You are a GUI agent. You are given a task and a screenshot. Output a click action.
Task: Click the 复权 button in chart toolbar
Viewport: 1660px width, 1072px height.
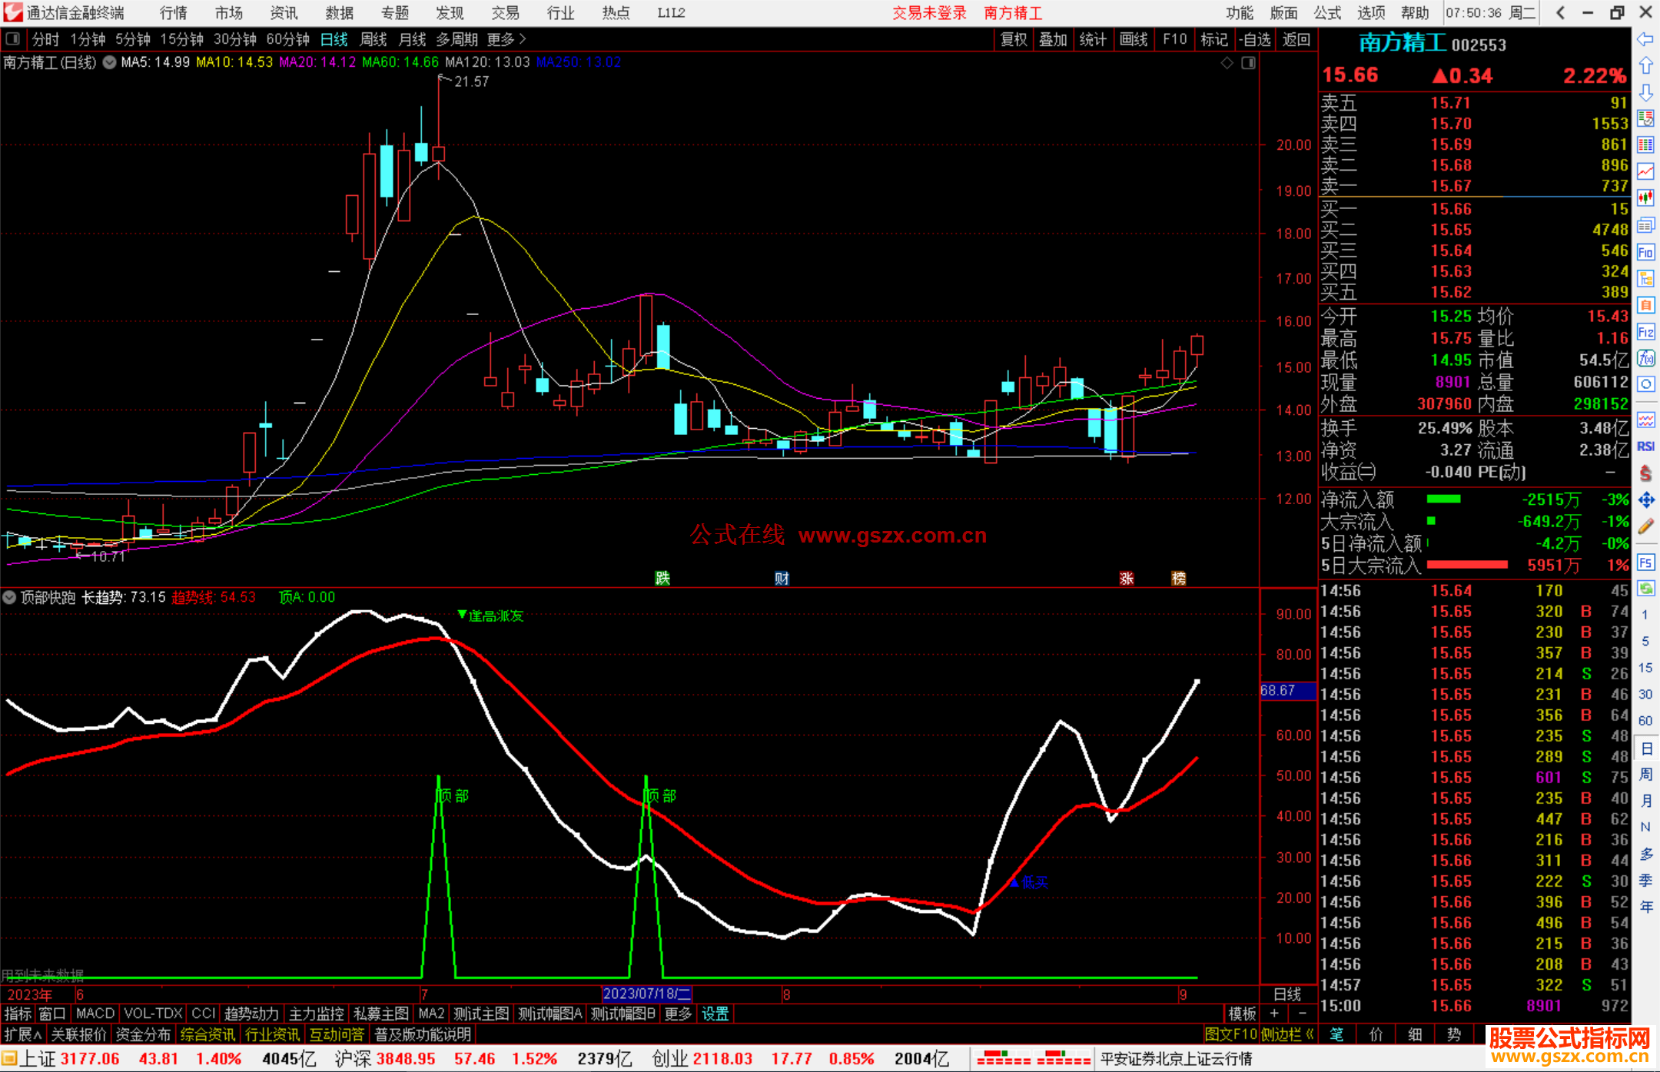1014,39
